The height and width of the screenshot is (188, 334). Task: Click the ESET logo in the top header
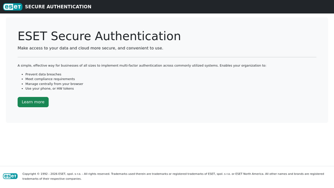coord(13,7)
